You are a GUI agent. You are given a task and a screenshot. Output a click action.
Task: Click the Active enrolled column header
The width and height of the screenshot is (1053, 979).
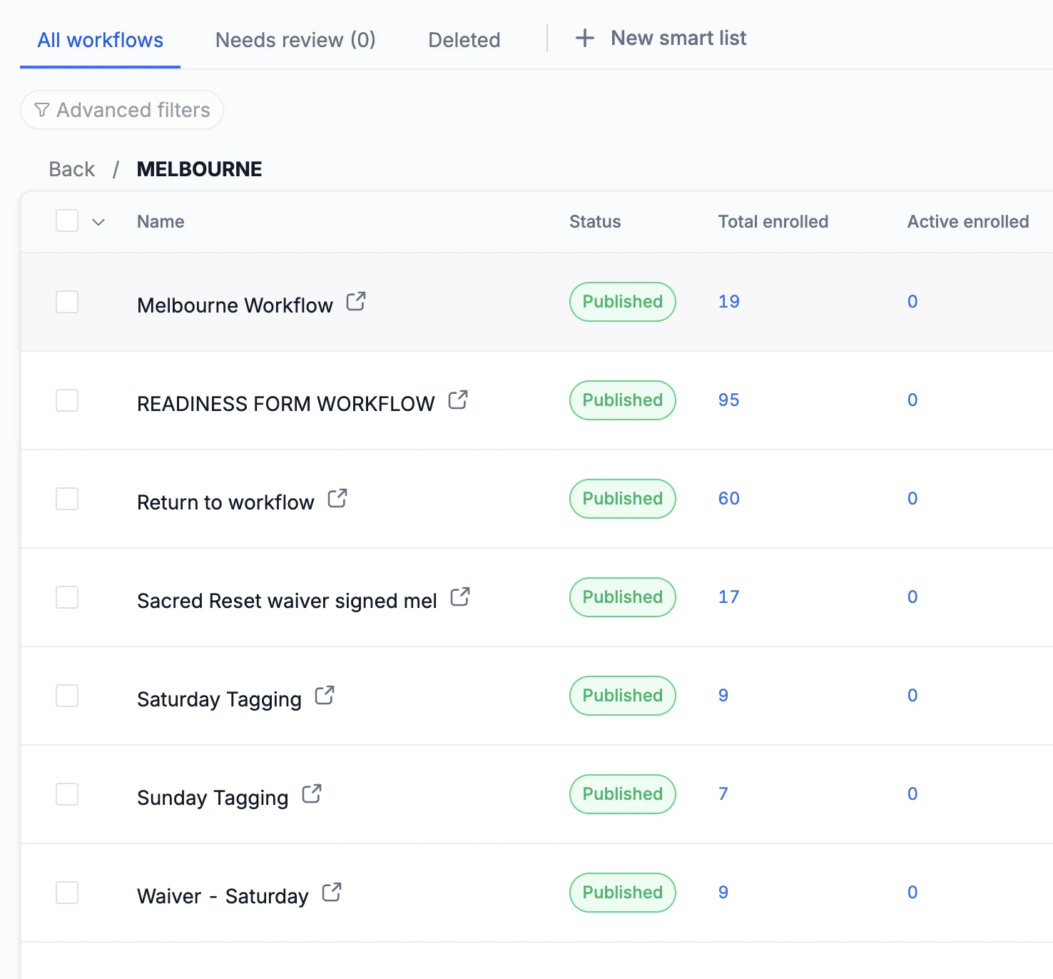(967, 222)
